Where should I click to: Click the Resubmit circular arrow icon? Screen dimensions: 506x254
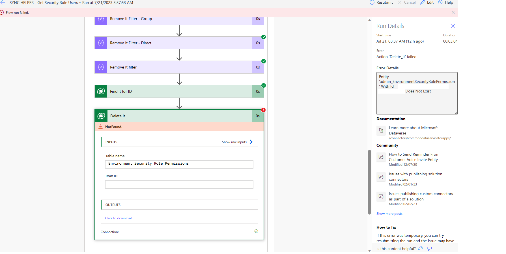pyautogui.click(x=371, y=2)
